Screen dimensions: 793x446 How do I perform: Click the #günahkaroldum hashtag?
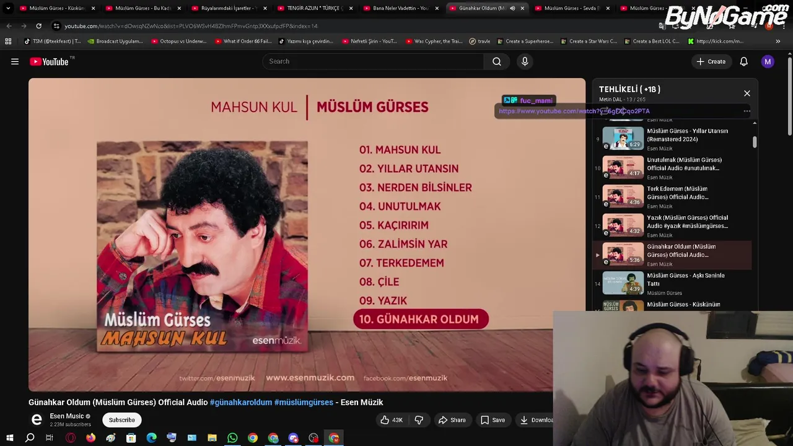click(241, 402)
